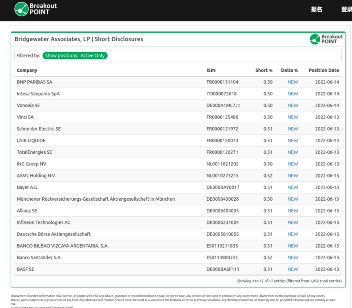Viewport: 352px width, 308px height.
Task: Sort by Delta % column header
Action: pos(289,70)
